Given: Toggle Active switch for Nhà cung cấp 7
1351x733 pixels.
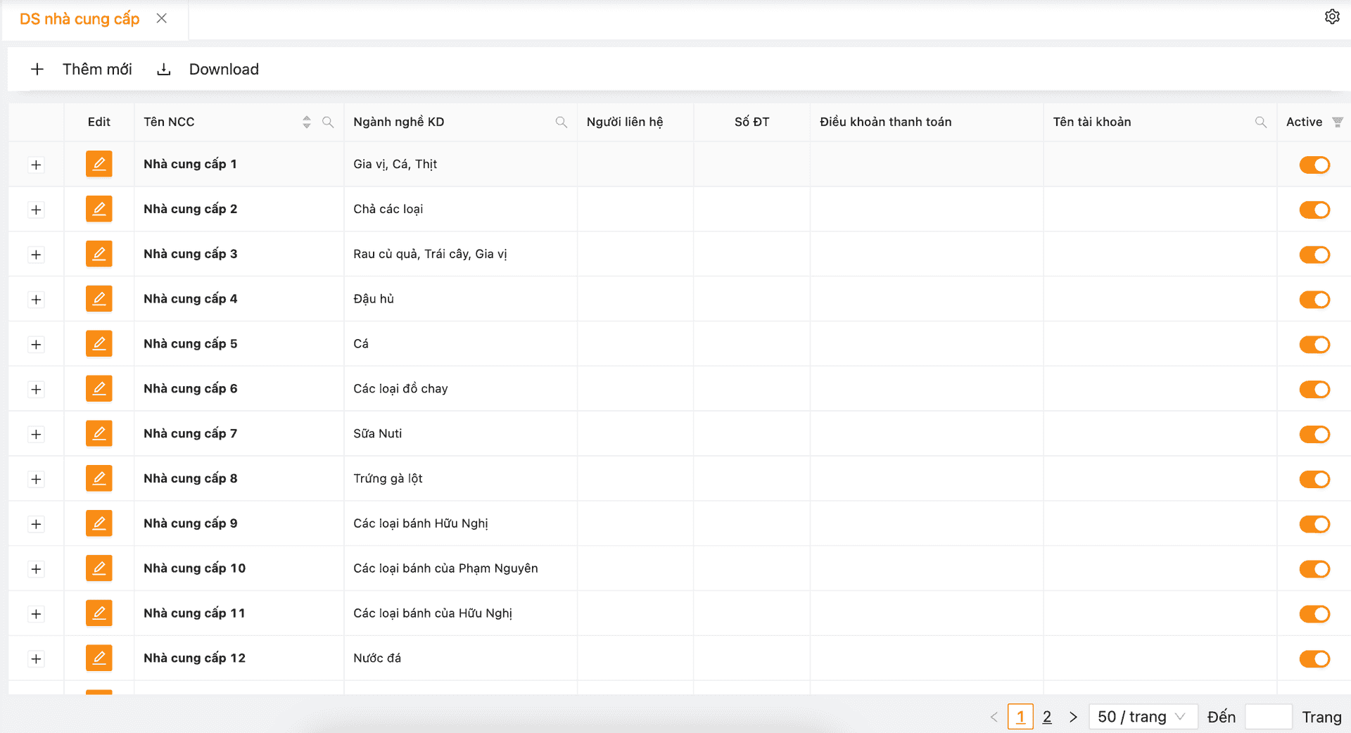Looking at the screenshot, I should click(1314, 434).
